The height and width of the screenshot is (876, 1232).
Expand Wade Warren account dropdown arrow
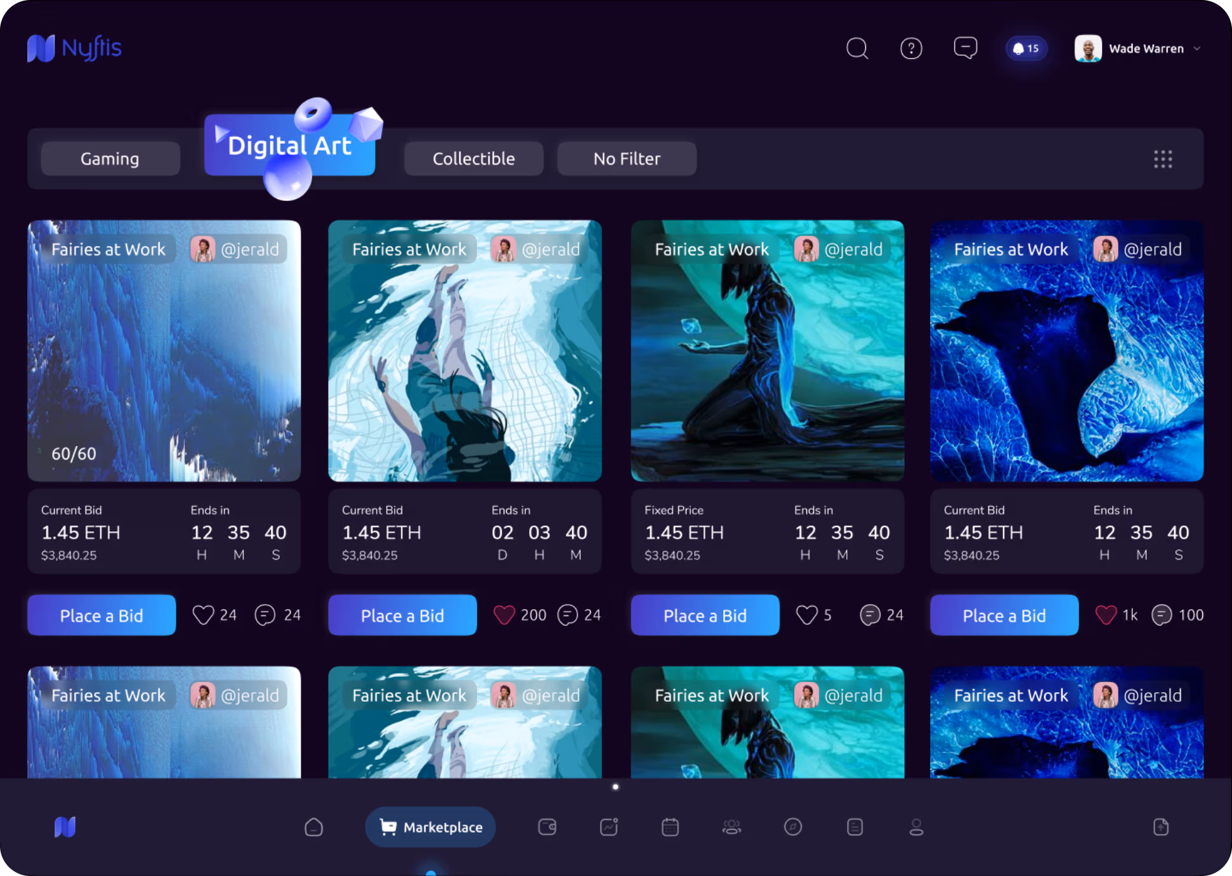(1196, 48)
